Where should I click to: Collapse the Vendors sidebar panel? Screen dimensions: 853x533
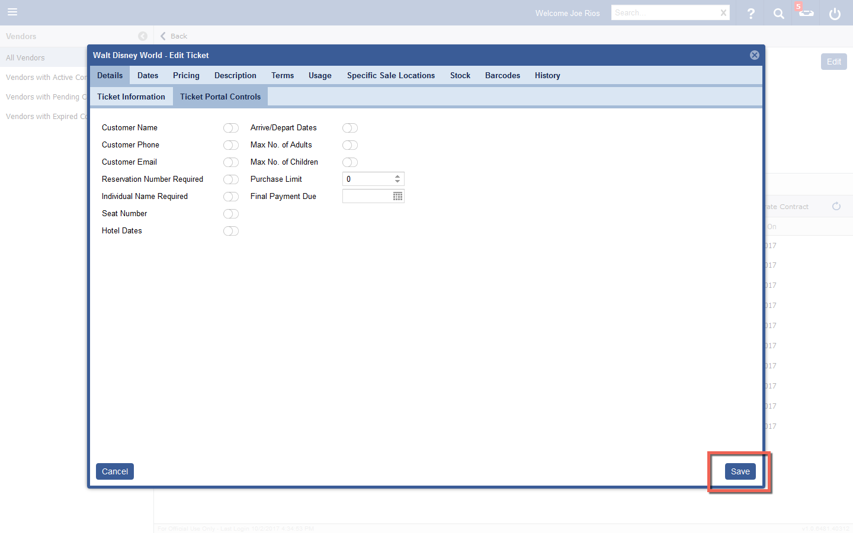coord(142,36)
